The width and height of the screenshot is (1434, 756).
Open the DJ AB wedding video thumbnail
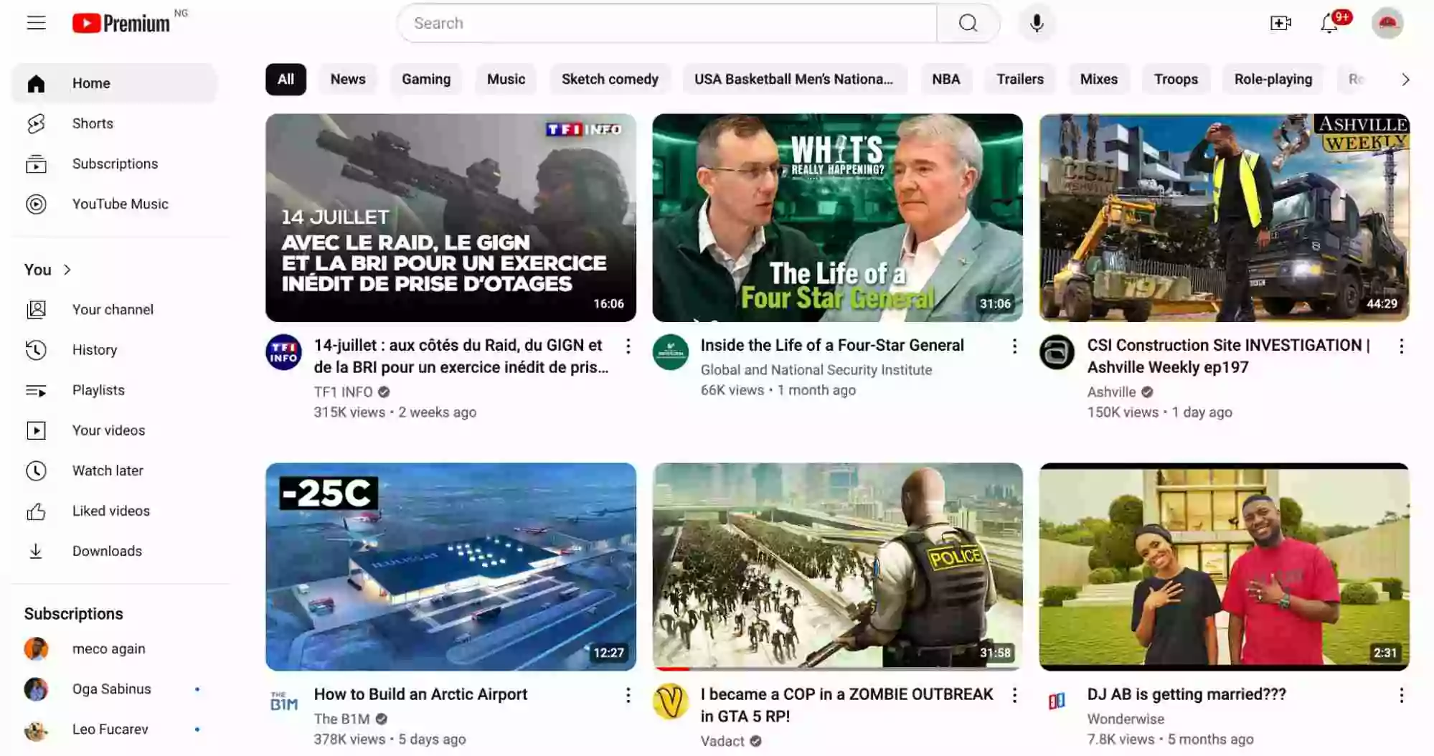tap(1222, 566)
